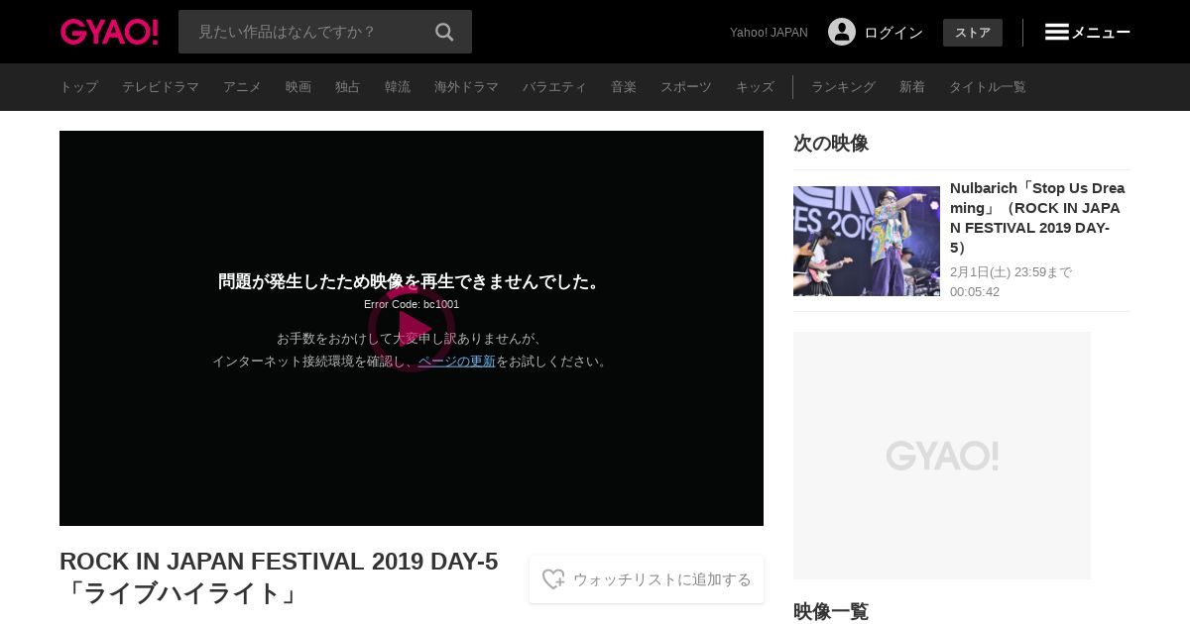The image size is (1190, 624).
Task: Open アニメ category
Action: click(242, 87)
